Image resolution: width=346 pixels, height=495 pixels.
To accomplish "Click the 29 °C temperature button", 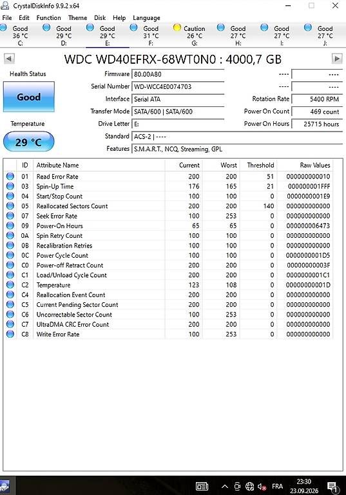I will pyautogui.click(x=29, y=141).
